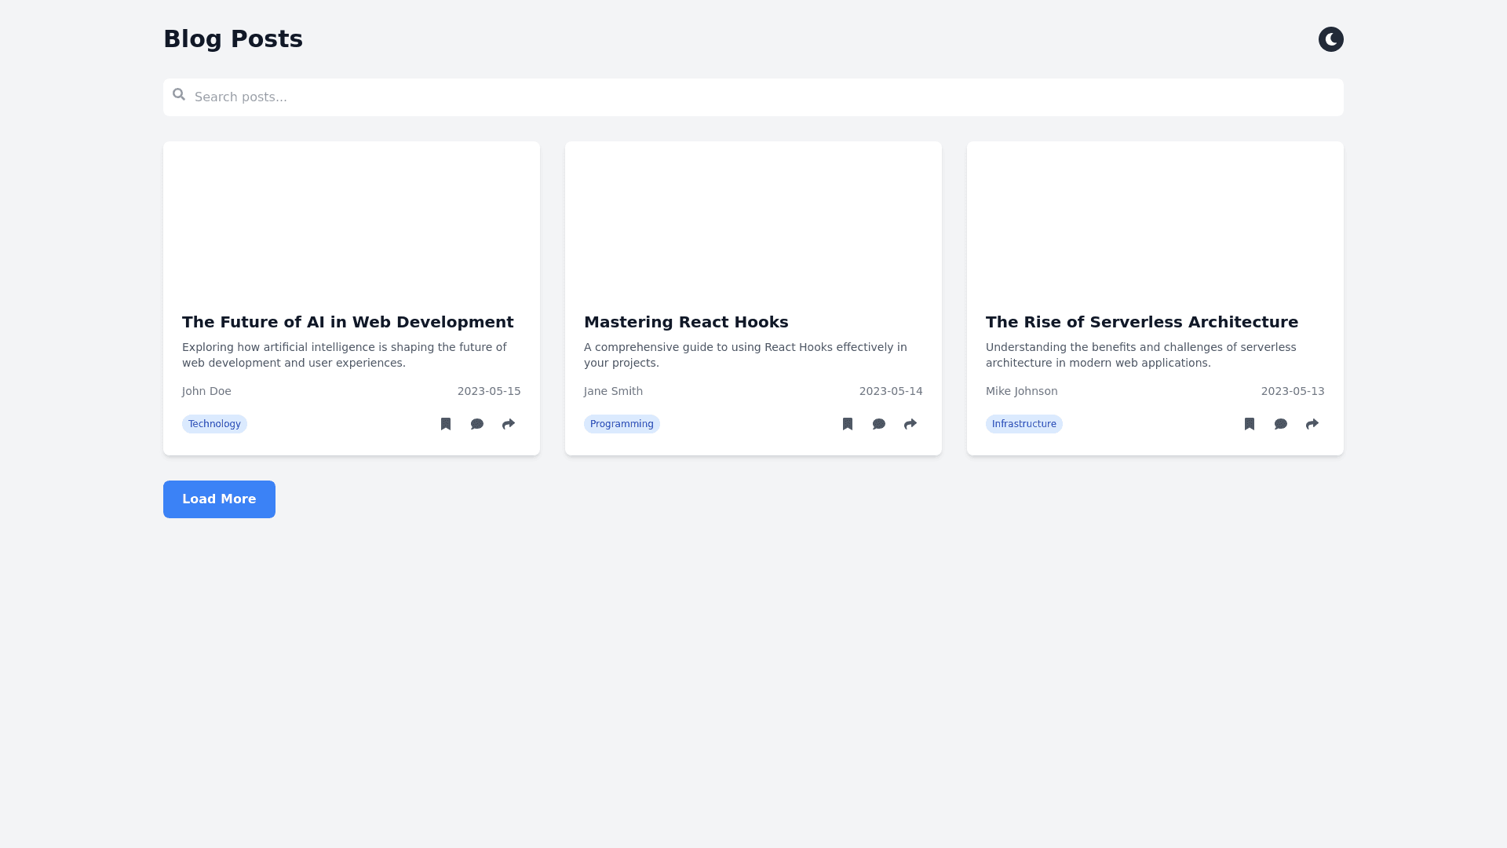Open The Rise of Serverless Architecture post
This screenshot has width=1507, height=848.
pyautogui.click(x=1141, y=322)
